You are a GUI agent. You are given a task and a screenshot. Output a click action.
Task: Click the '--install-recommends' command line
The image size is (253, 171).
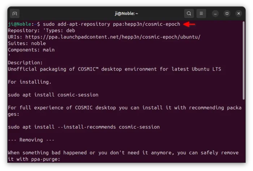83,127
